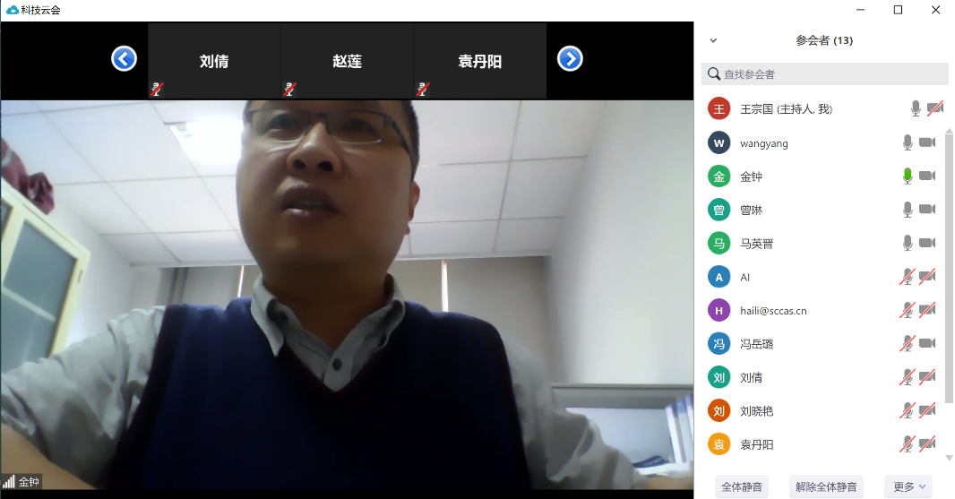
Task: Toggle the microphone for 马英晋
Action: pos(908,244)
